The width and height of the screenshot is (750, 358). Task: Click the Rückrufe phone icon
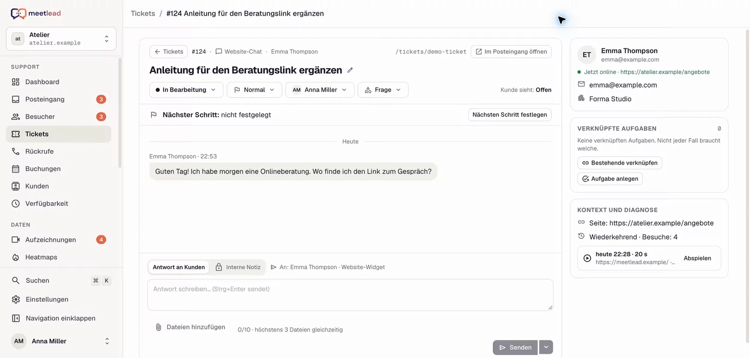[16, 151]
